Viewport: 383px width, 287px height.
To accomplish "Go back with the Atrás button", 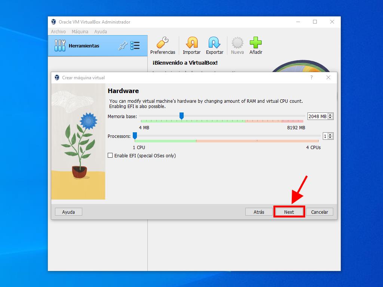I will click(259, 212).
